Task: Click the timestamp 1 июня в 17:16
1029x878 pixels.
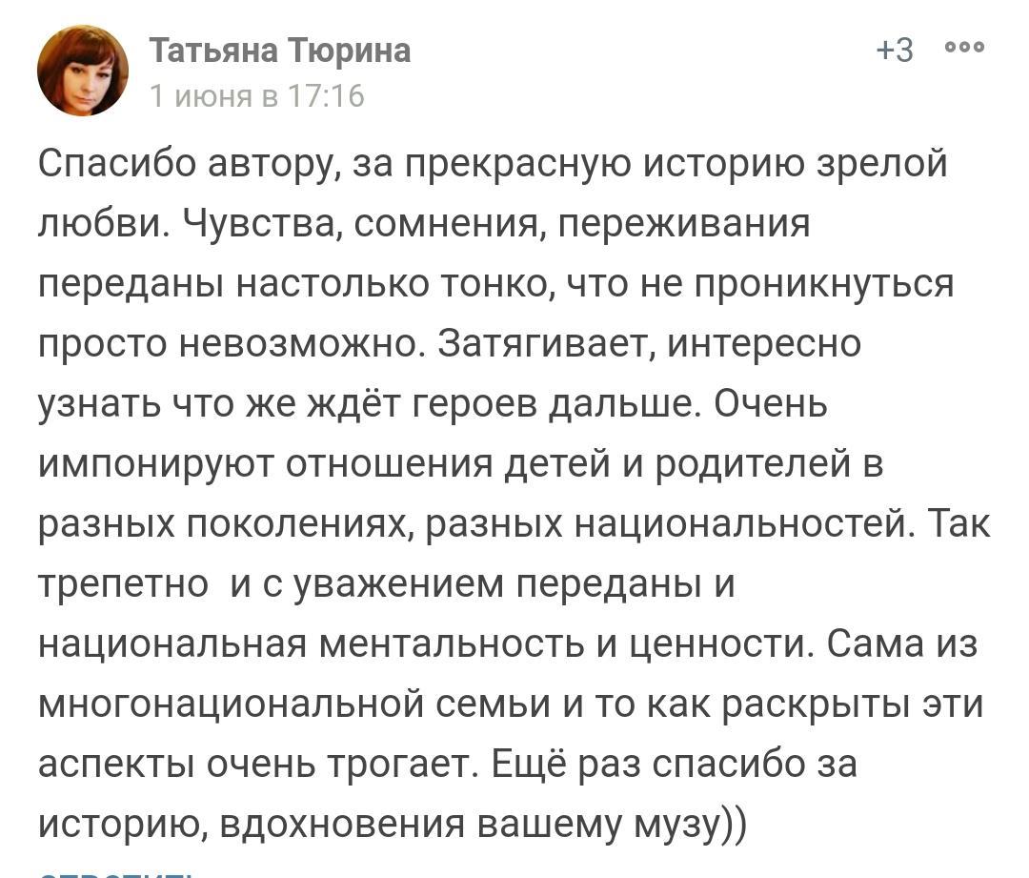Action: pos(256,95)
